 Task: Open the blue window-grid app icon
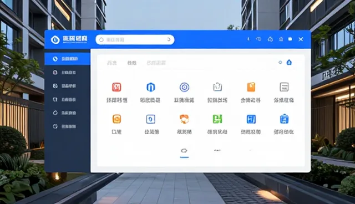pos(251,119)
